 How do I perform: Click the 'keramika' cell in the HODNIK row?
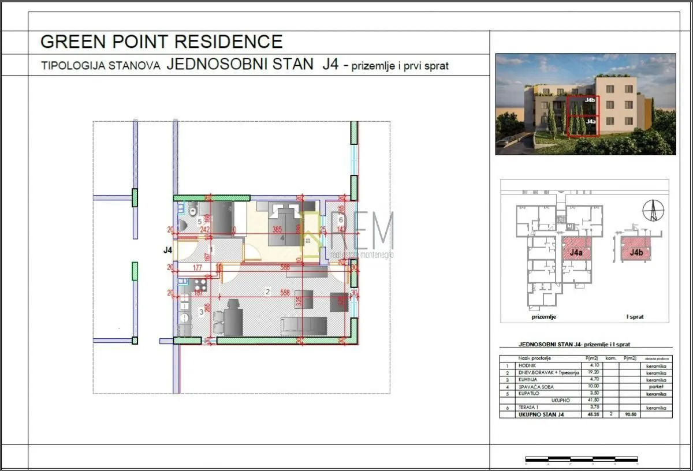click(x=656, y=367)
